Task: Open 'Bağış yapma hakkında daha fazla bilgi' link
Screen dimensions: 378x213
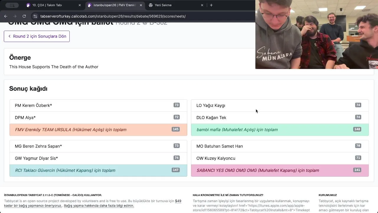Action: click(99, 206)
